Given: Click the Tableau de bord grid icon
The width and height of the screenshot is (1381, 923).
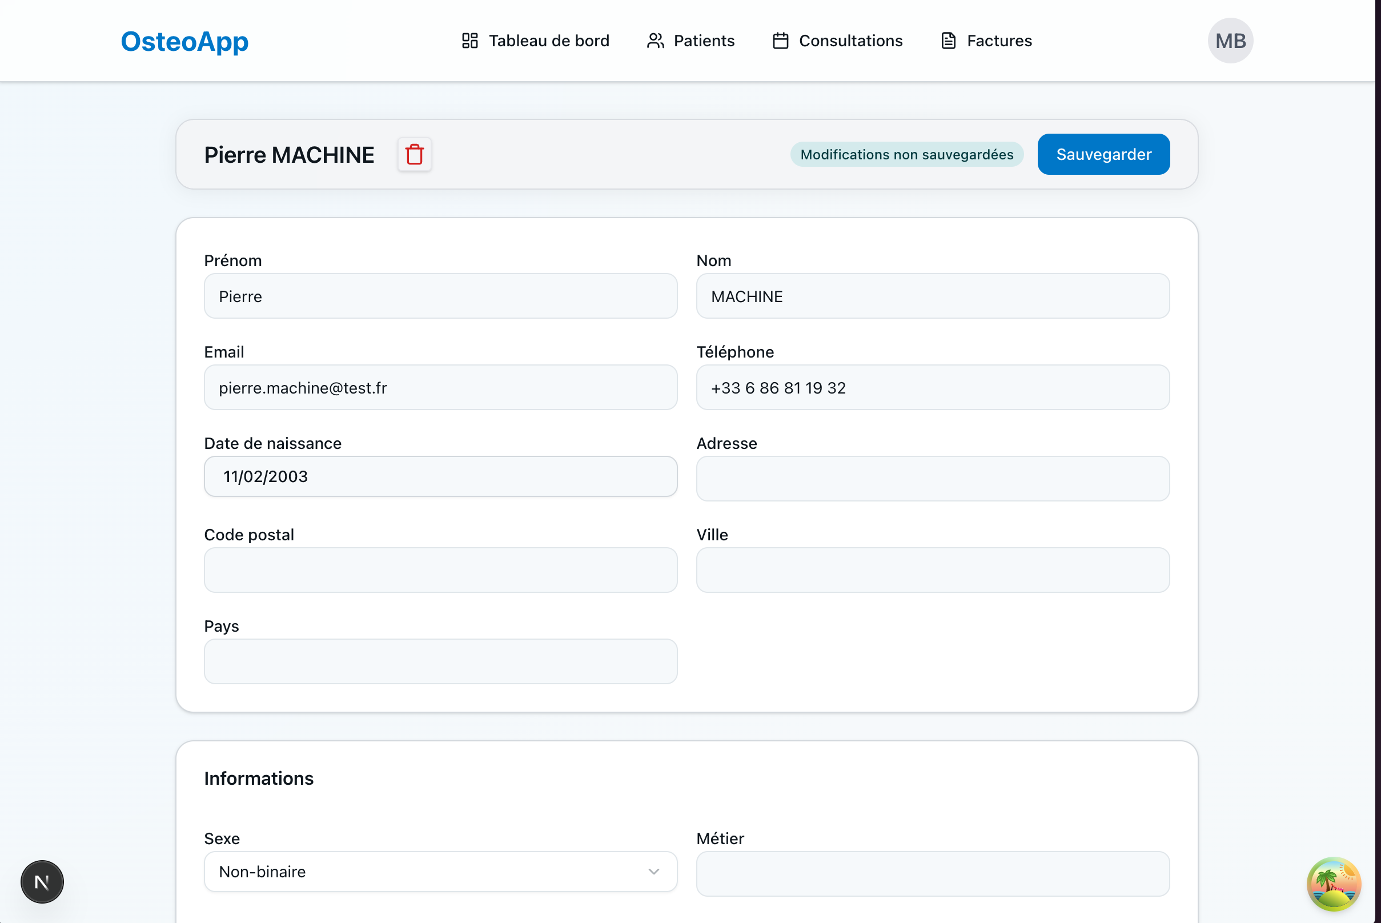Looking at the screenshot, I should 469,41.
